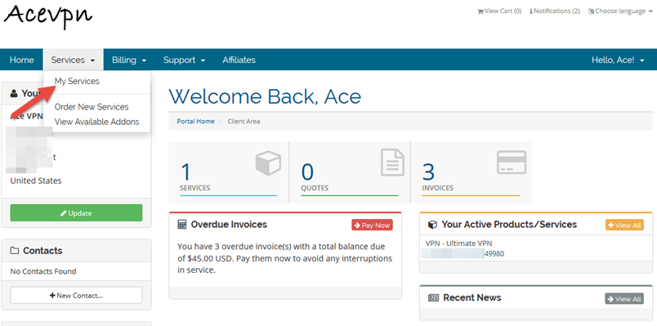Open the Support dropdown menu
This screenshot has height=326, width=657.
point(185,60)
